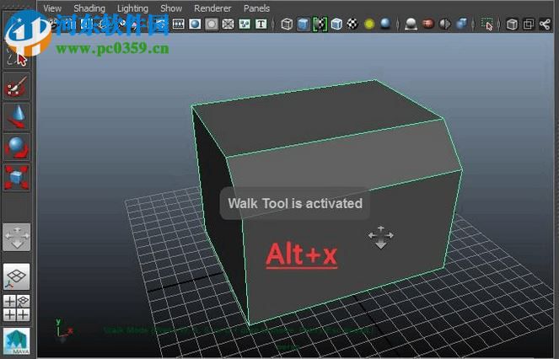This screenshot has height=359, width=559.
Task: Click the Isolate Select icon
Action: click(x=486, y=24)
